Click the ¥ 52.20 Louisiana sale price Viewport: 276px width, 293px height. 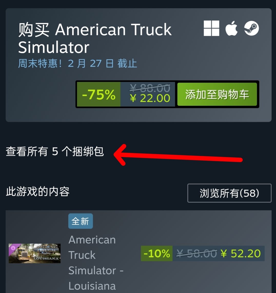point(241,253)
